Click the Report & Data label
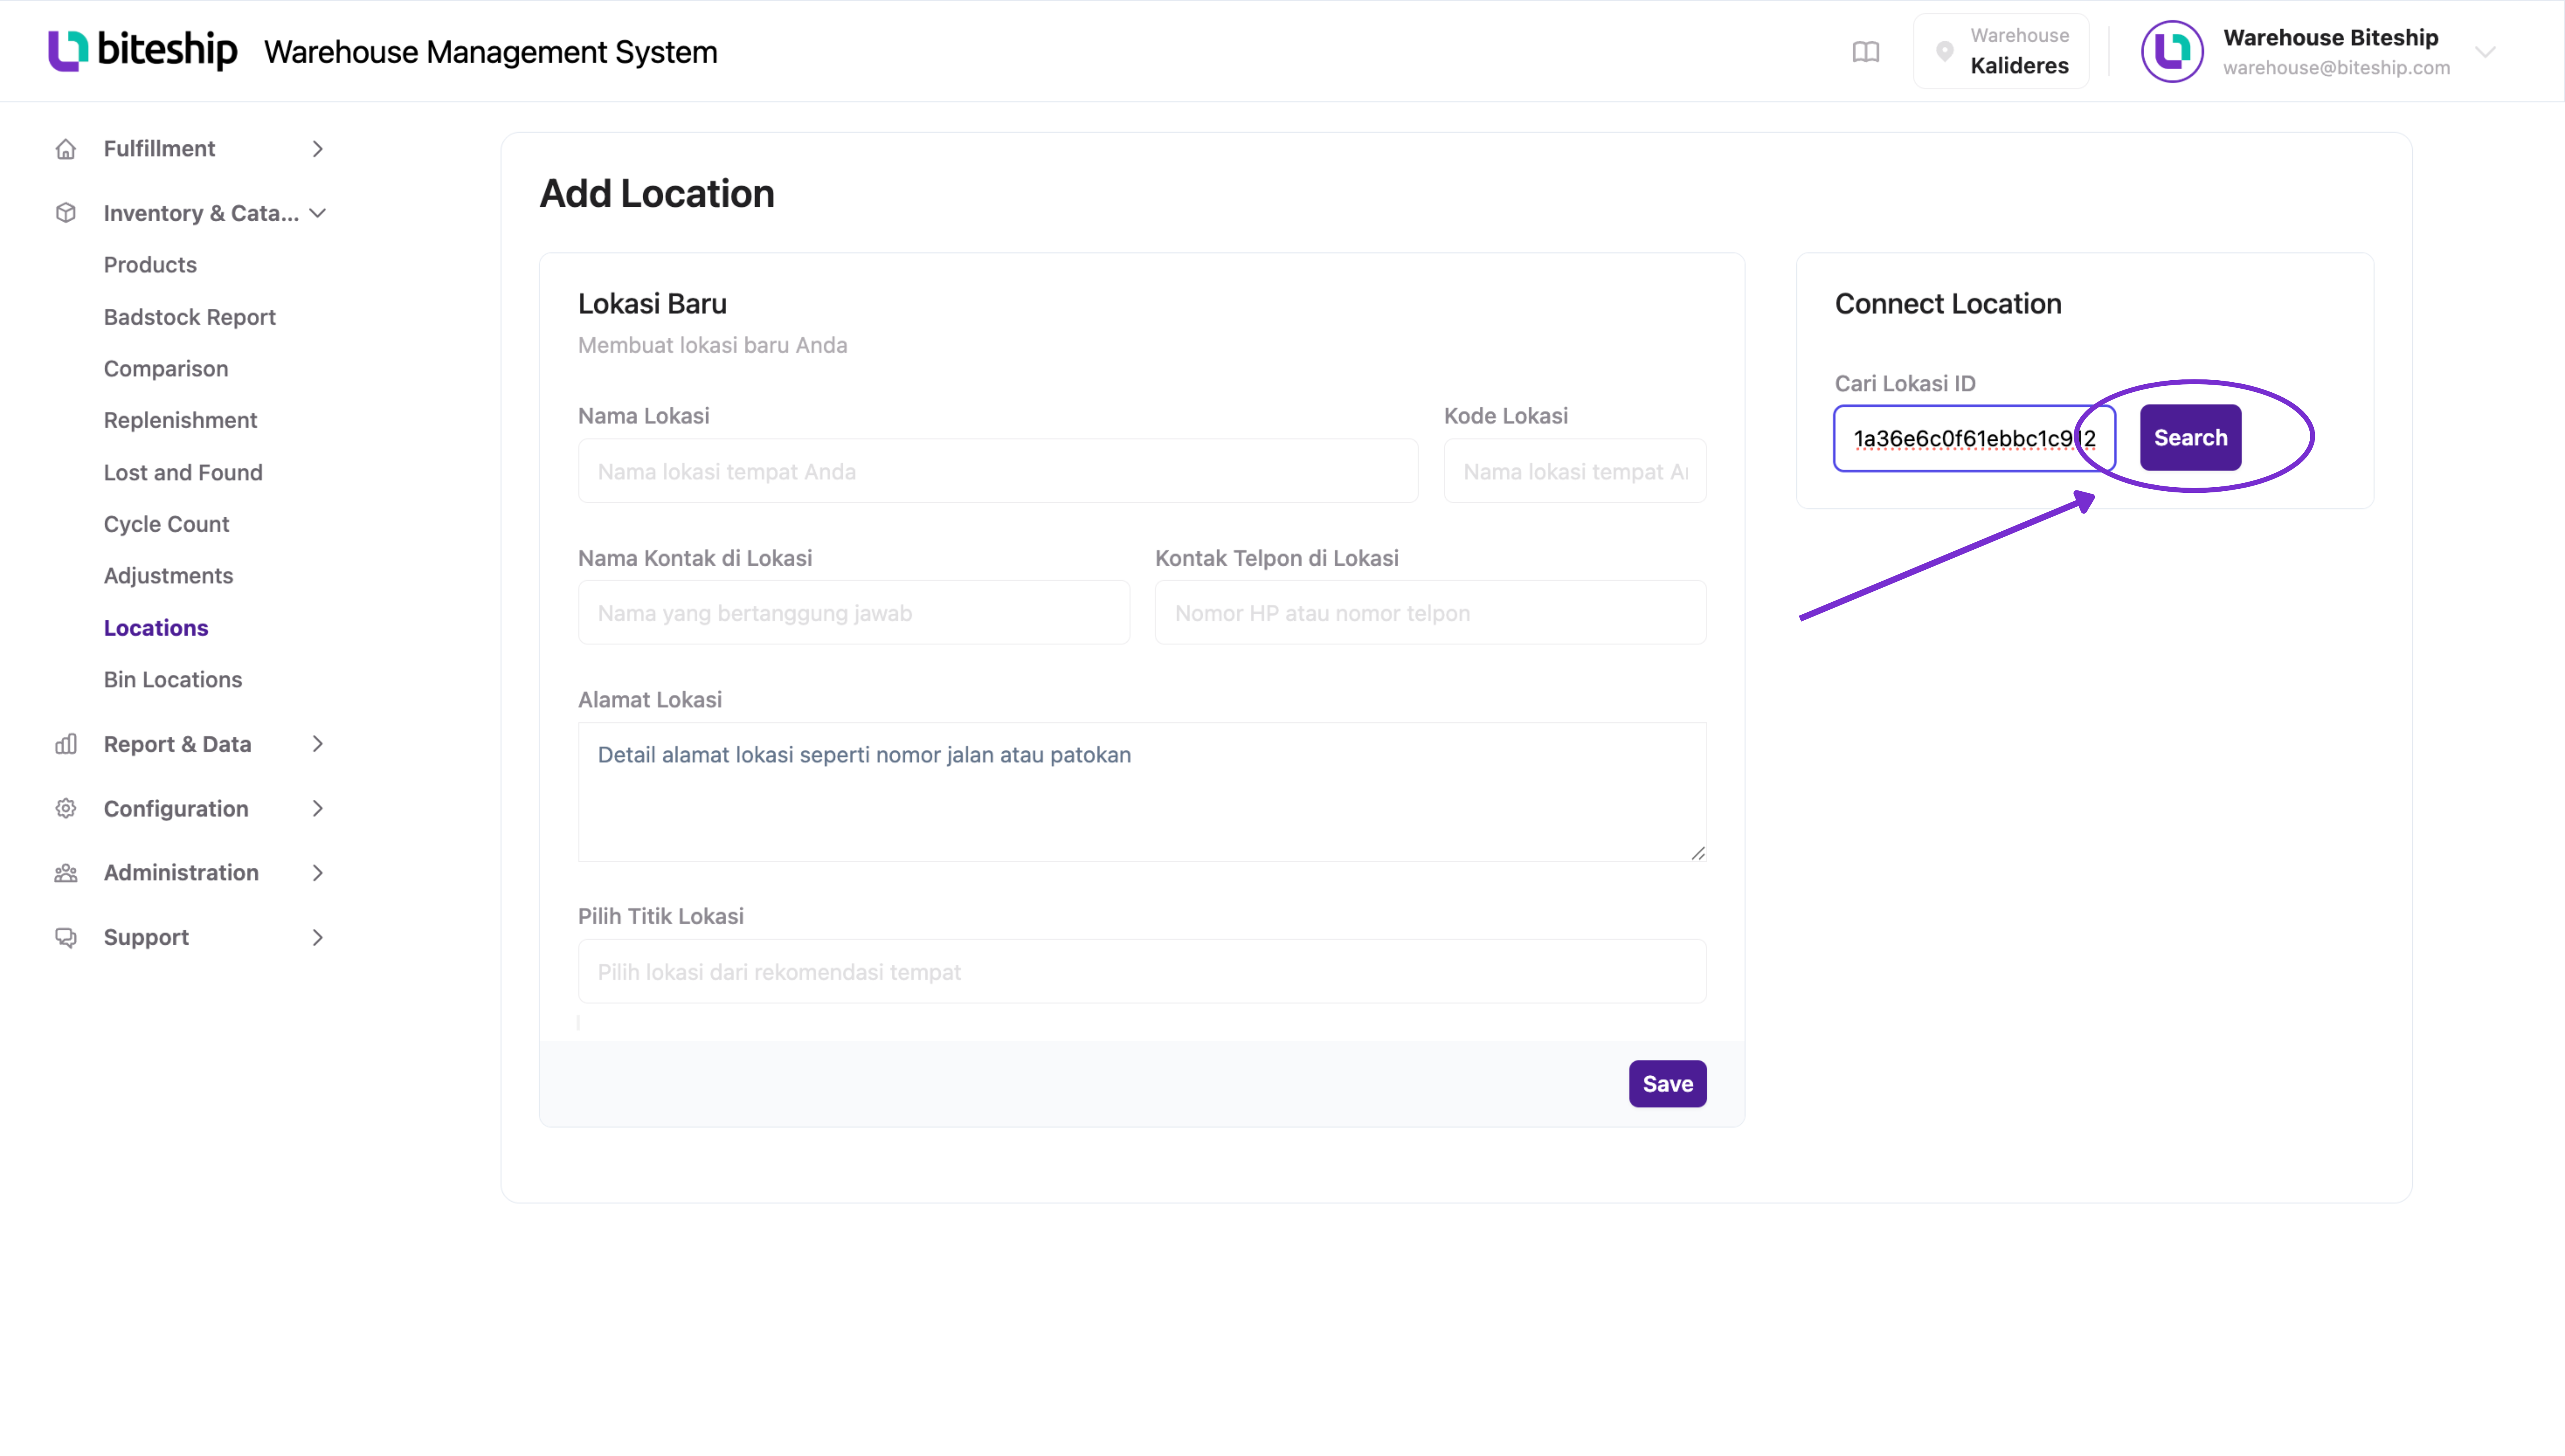This screenshot has height=1456, width=2565. [x=178, y=744]
